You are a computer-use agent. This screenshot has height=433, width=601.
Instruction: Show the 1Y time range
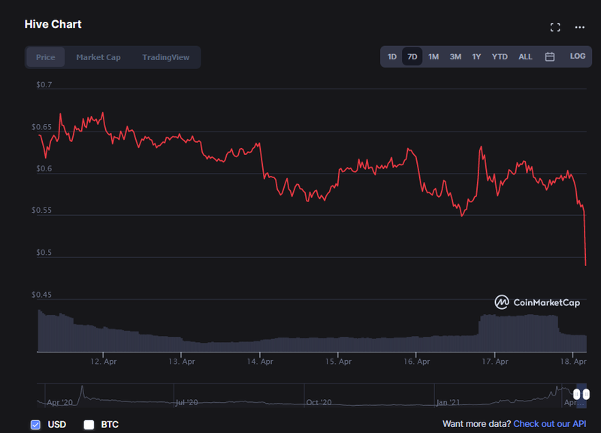point(476,56)
